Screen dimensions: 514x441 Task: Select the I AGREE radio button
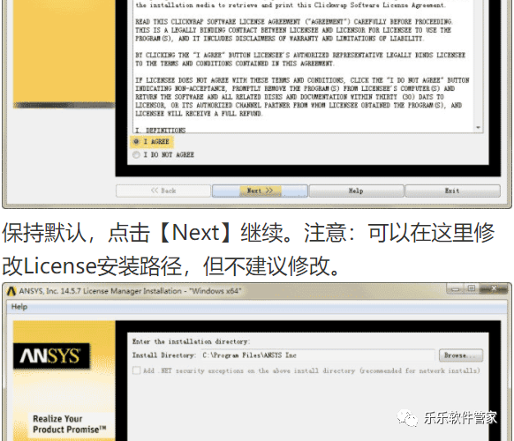tap(136, 142)
